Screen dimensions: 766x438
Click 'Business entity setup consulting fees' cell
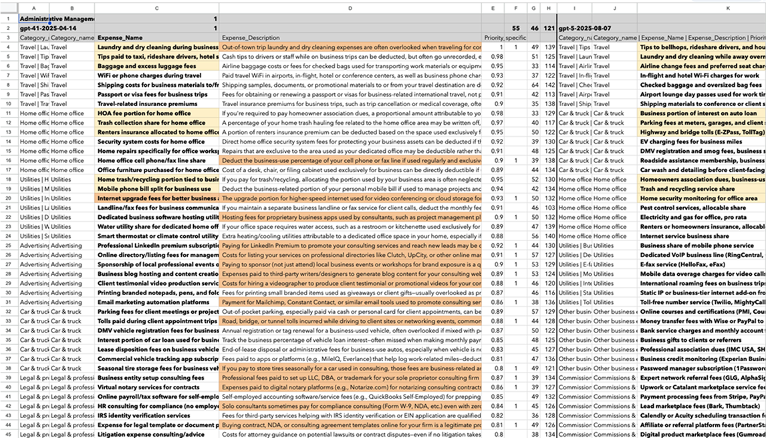click(157, 377)
